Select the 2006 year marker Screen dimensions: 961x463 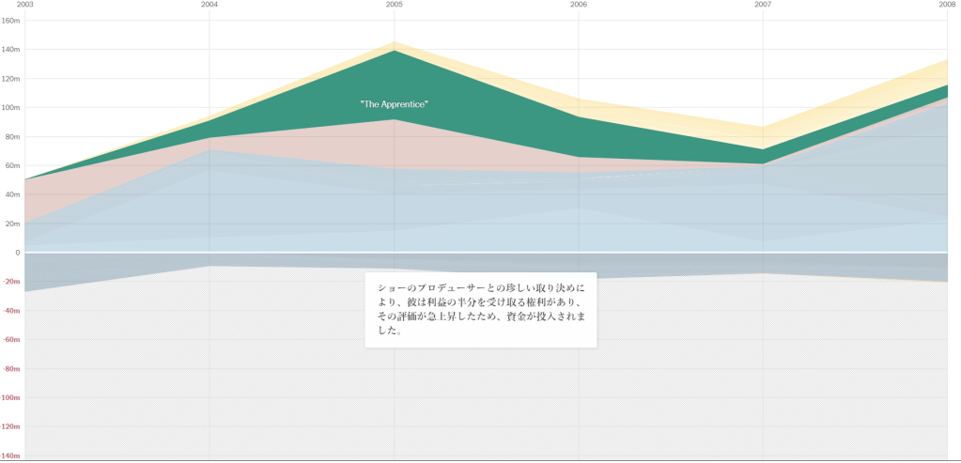pos(579,5)
